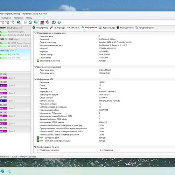
Task: Click the '4096 [Advanced Format]' value
Action: click(x=109, y=101)
